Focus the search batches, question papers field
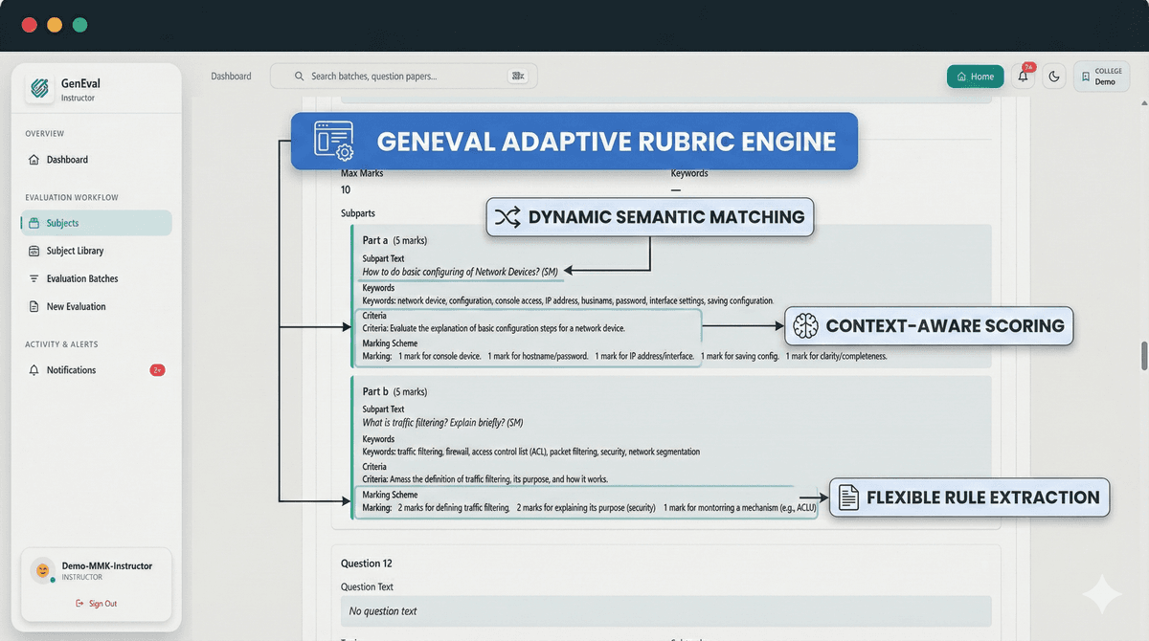 (403, 76)
